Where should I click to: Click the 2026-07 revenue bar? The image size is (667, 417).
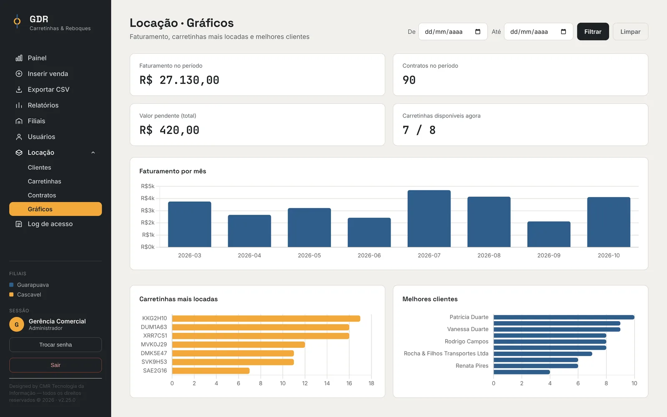click(429, 219)
